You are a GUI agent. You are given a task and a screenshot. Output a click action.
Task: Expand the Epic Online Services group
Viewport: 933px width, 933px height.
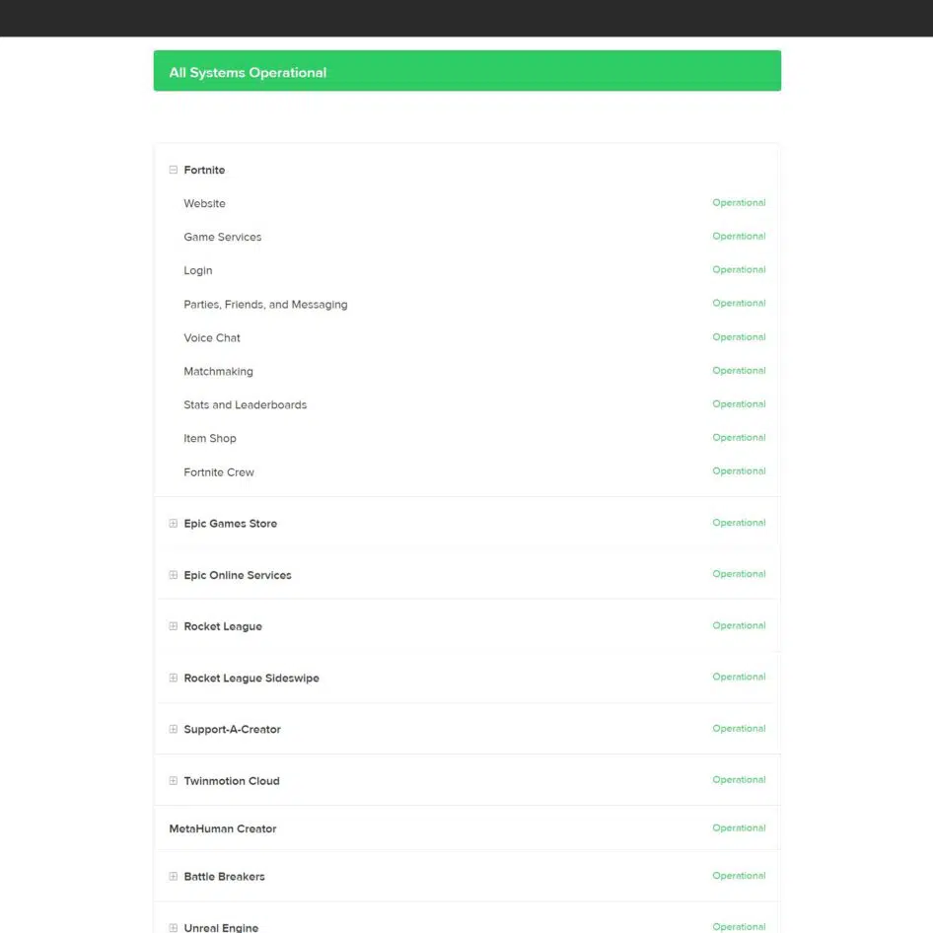(x=174, y=575)
